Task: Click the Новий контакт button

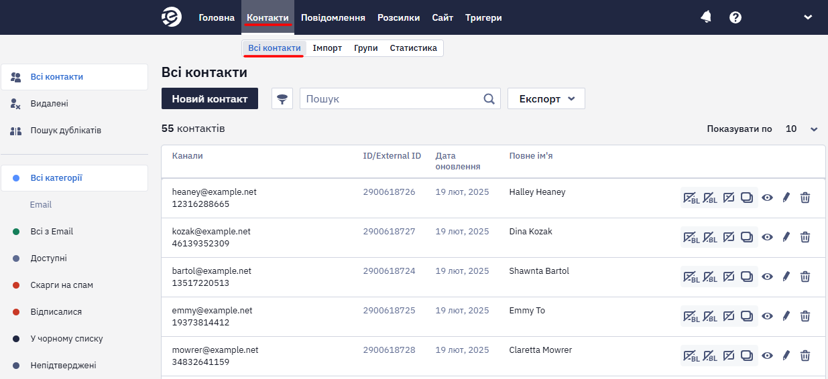Action: tap(210, 98)
